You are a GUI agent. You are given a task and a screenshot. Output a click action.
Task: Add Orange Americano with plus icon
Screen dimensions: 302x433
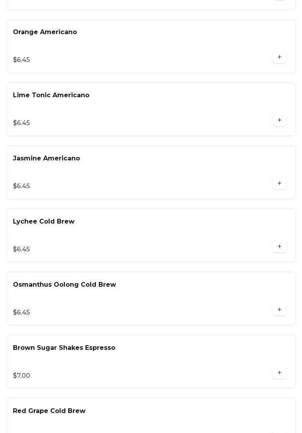[279, 57]
